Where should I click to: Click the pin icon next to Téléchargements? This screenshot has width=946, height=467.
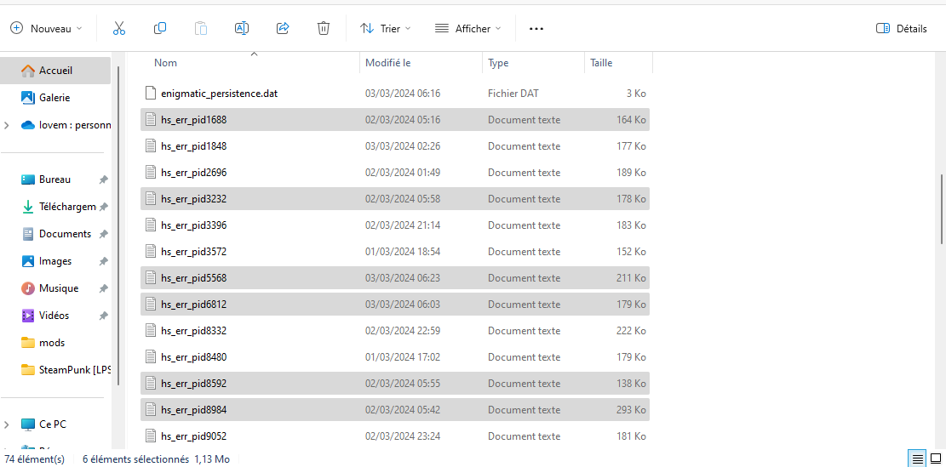(104, 207)
